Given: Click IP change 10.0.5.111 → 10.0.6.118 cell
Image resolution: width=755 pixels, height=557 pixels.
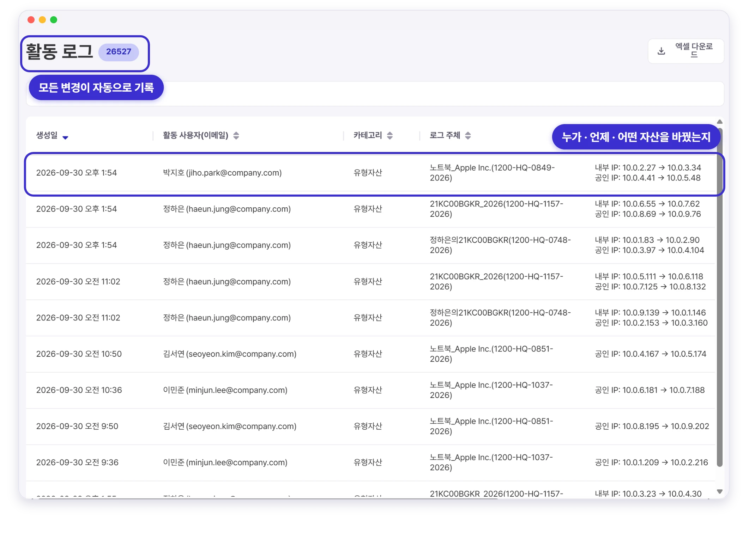Looking at the screenshot, I should coord(649,276).
